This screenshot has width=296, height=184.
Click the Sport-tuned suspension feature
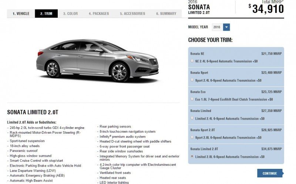click(27, 141)
